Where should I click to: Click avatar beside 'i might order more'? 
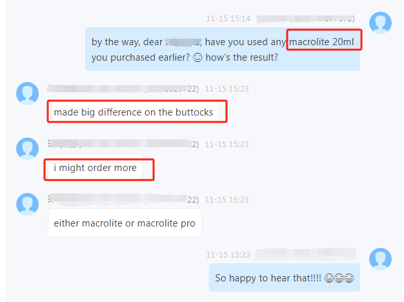(27, 148)
